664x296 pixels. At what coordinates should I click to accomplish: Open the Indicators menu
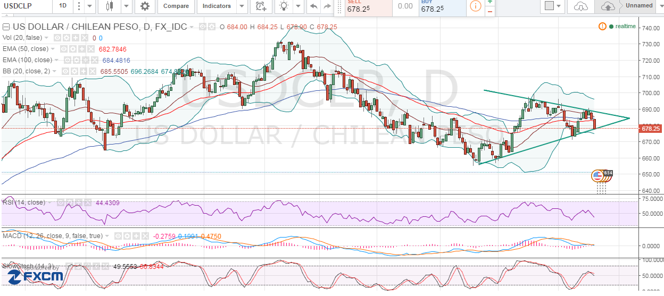point(217,6)
